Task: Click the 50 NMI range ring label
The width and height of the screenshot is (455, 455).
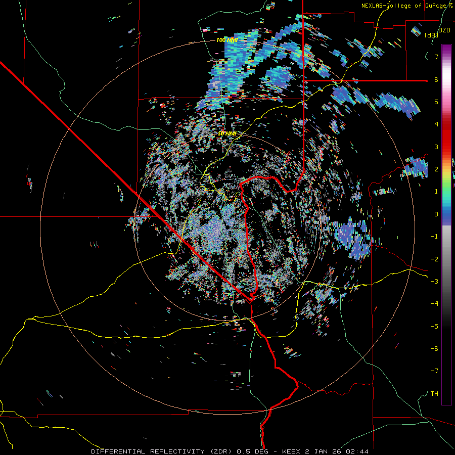Action: point(227,134)
